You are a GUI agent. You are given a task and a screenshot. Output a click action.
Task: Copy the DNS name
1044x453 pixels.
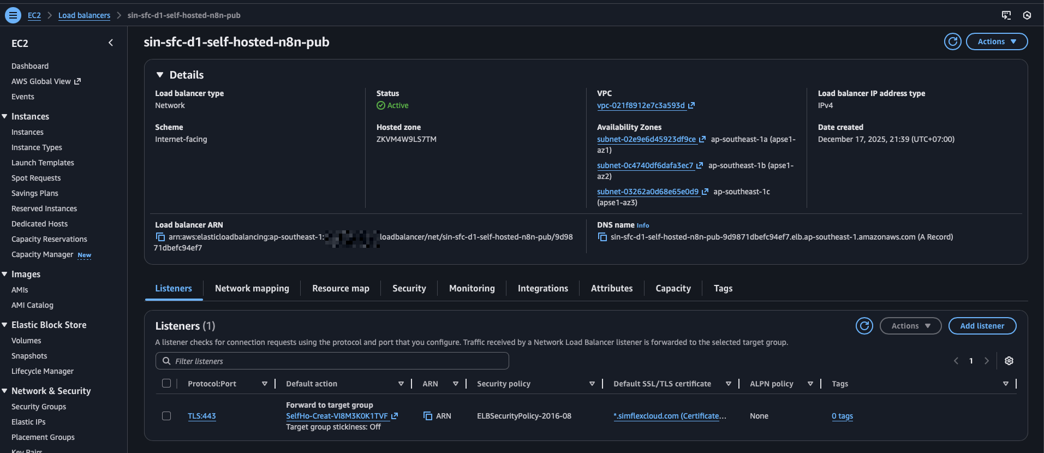[x=602, y=237]
